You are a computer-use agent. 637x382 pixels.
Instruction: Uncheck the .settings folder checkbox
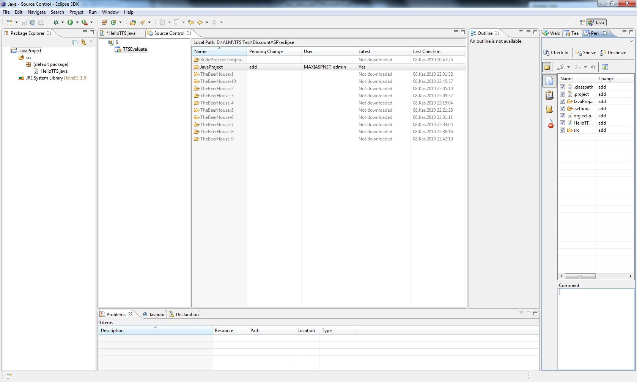coord(563,109)
